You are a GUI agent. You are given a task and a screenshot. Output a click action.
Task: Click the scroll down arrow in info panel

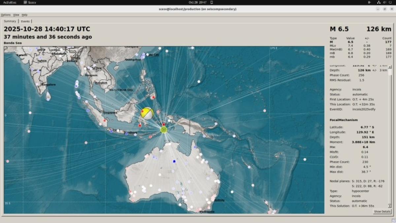[x=390, y=206]
